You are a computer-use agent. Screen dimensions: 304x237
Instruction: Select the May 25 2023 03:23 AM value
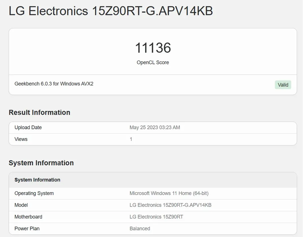tap(155, 127)
